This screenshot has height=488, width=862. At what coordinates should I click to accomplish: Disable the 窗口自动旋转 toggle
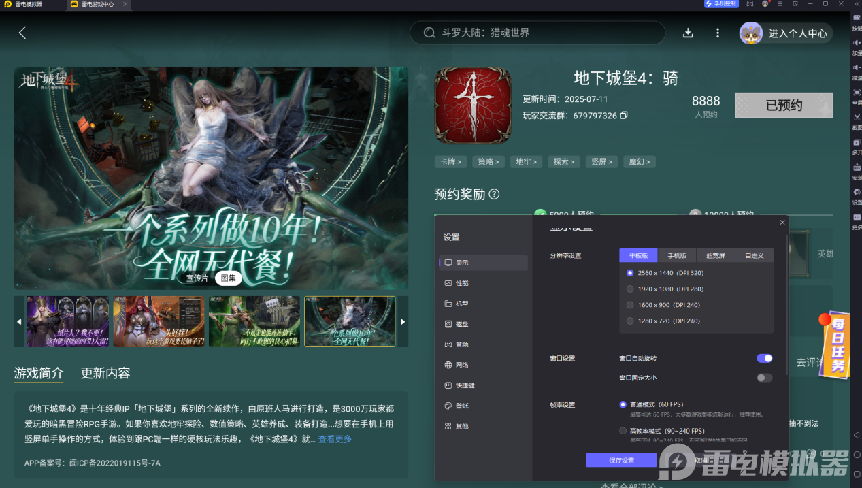point(764,358)
